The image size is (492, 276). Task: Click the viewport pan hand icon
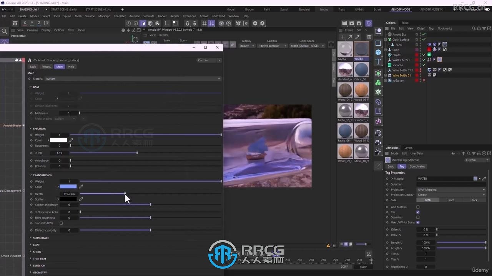(x=123, y=30)
